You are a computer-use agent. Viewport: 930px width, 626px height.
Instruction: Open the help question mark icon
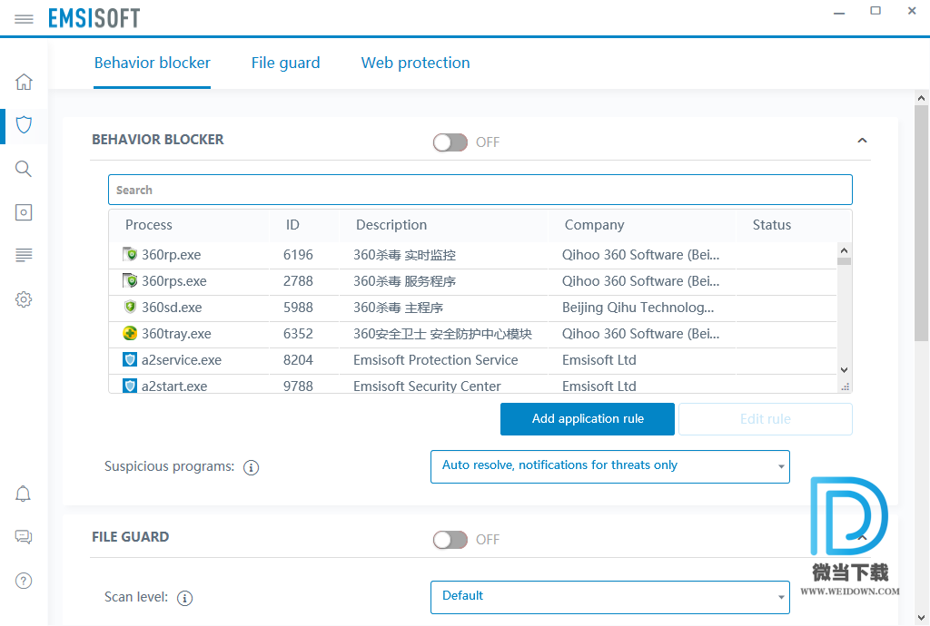point(24,581)
